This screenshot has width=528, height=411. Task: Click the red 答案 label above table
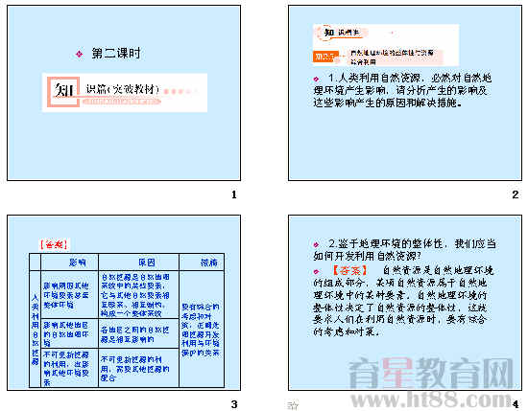pos(54,244)
